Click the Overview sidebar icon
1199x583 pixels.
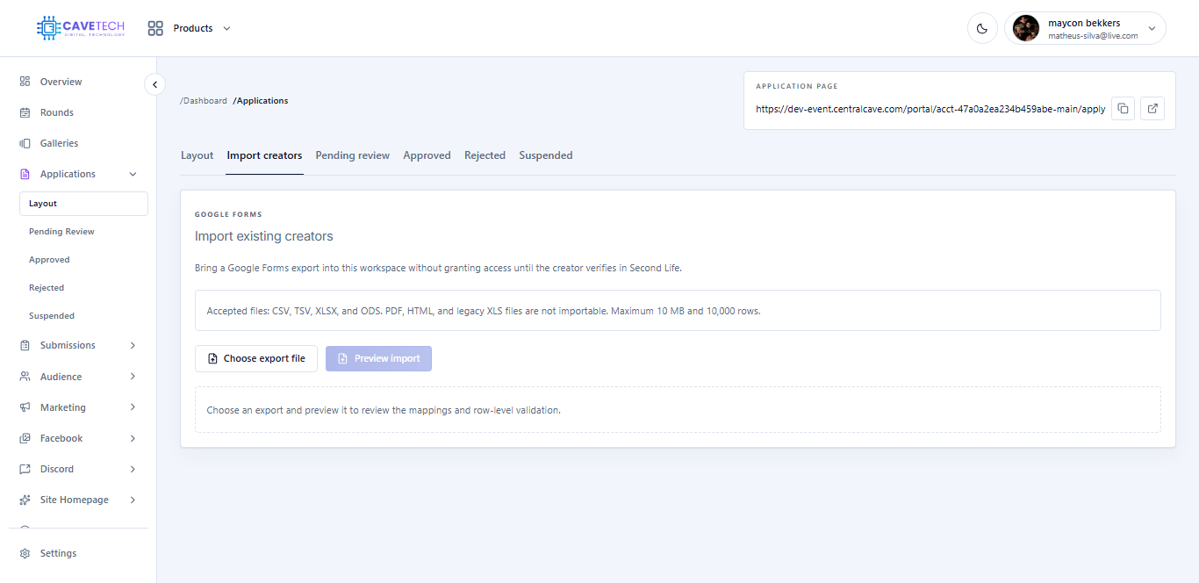click(x=25, y=82)
